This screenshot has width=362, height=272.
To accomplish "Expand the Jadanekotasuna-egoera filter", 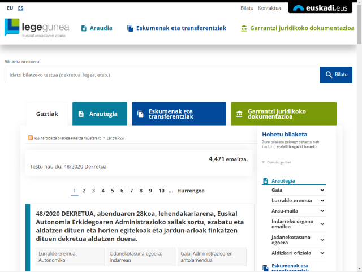I will point(322,239).
